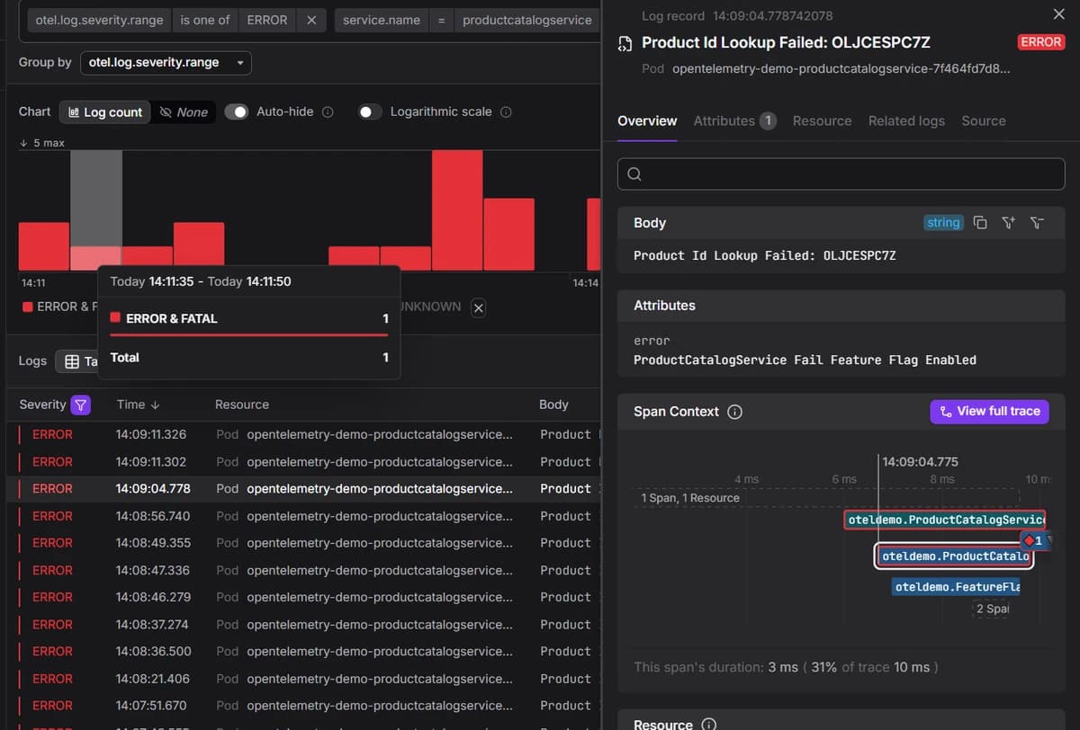This screenshot has width=1080, height=730.
Task: Click the highlighted gray chart bar
Action: click(95, 210)
